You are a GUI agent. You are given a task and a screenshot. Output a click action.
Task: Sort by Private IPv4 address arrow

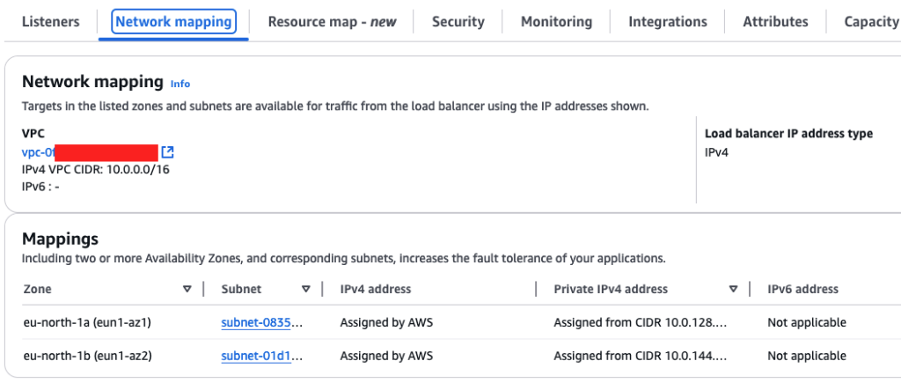pos(733,289)
